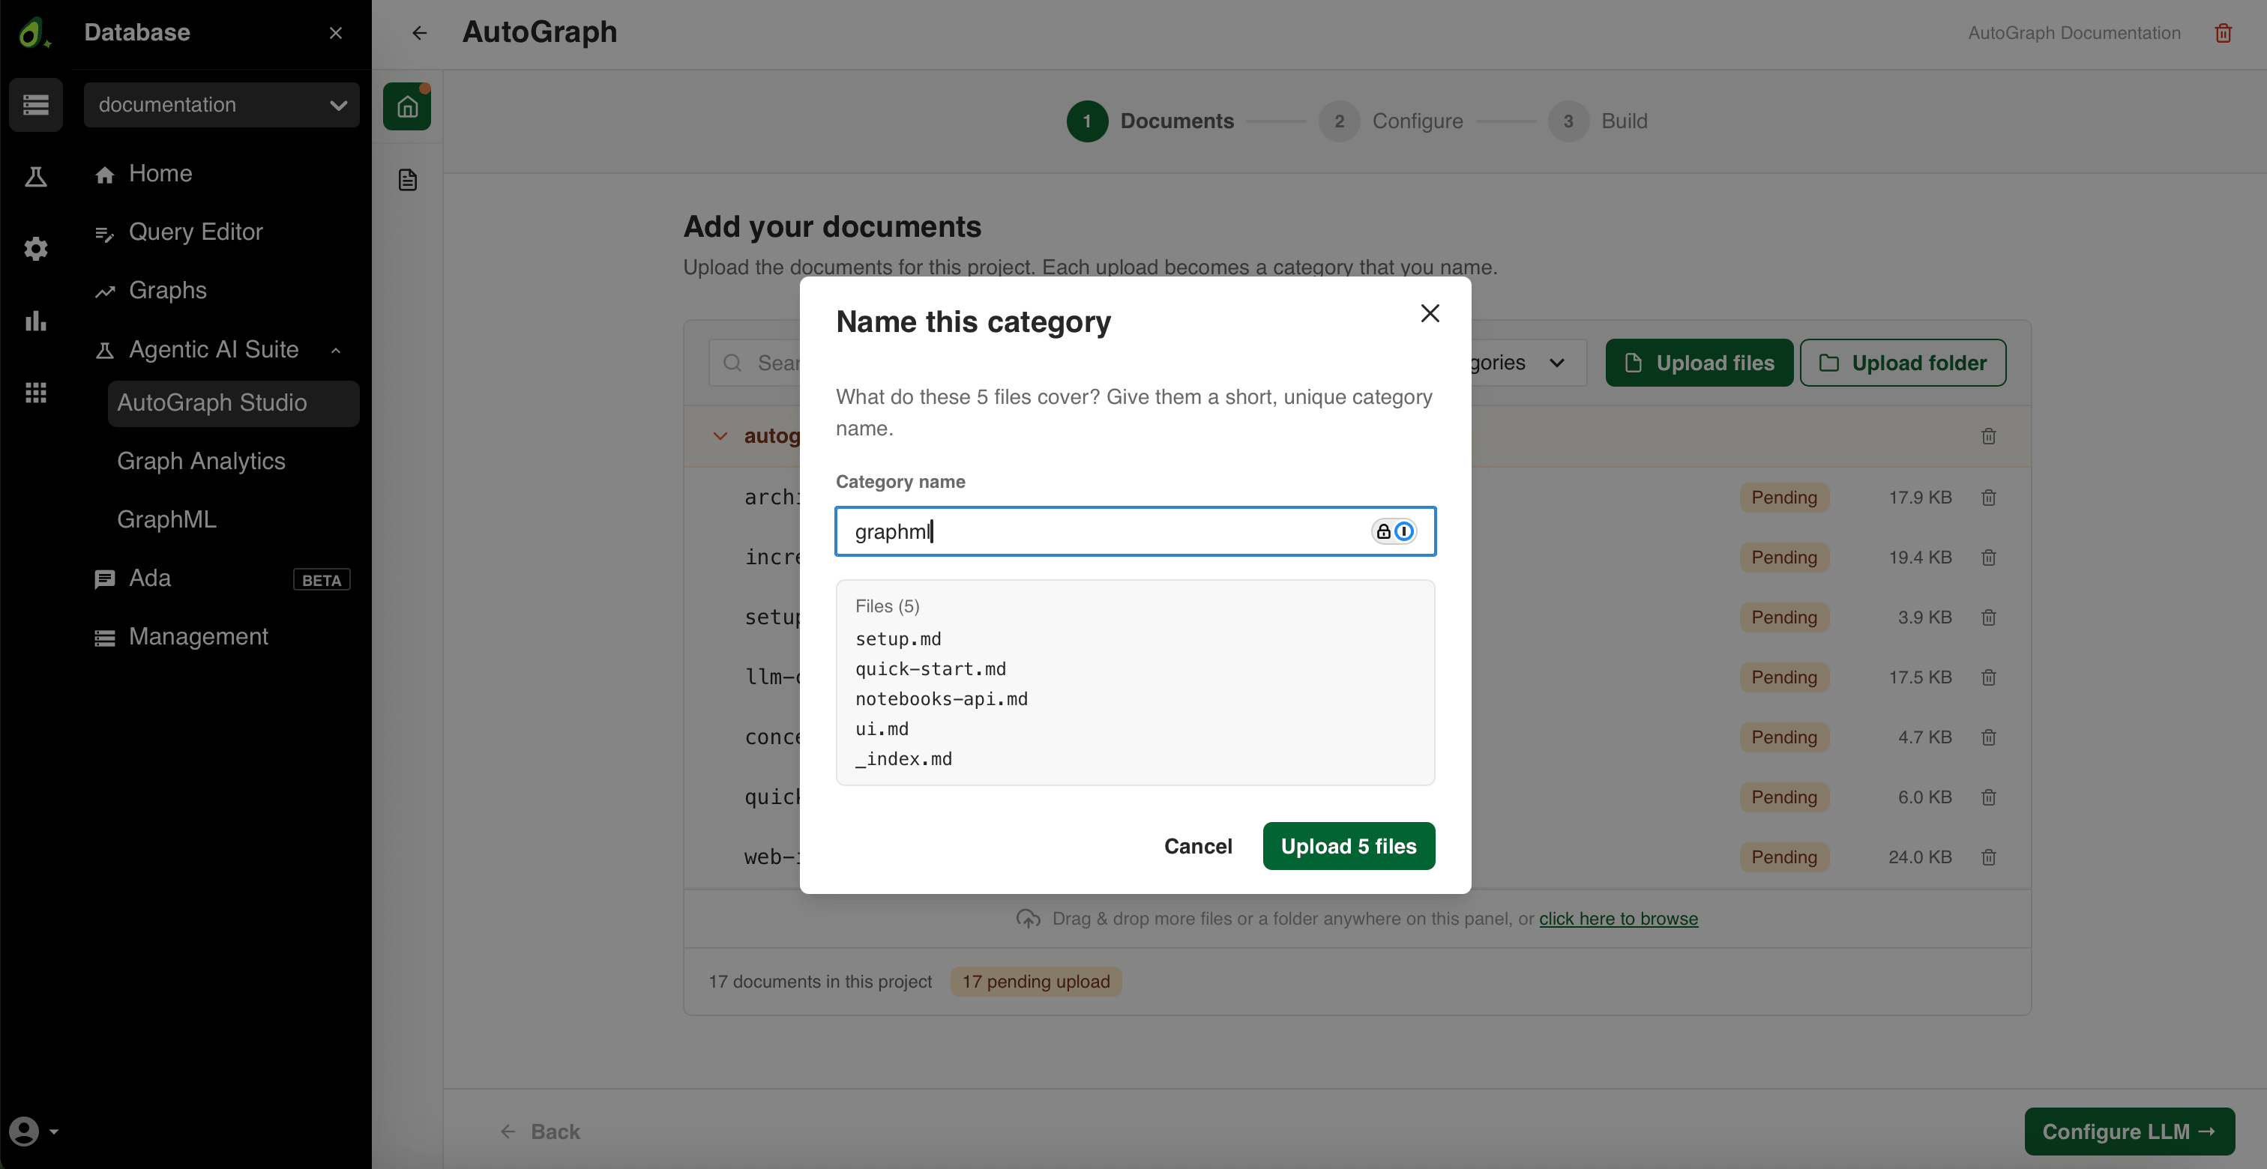Click the Pending badge on 24.0 KB row

1784,857
